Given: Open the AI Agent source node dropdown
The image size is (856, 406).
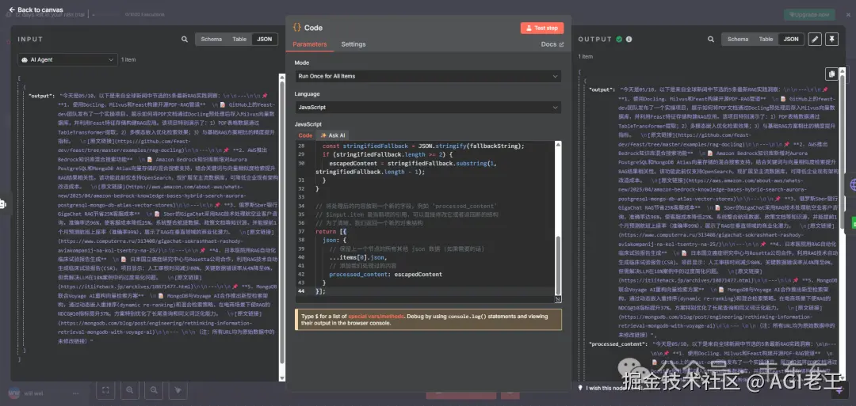Looking at the screenshot, I should (x=67, y=59).
